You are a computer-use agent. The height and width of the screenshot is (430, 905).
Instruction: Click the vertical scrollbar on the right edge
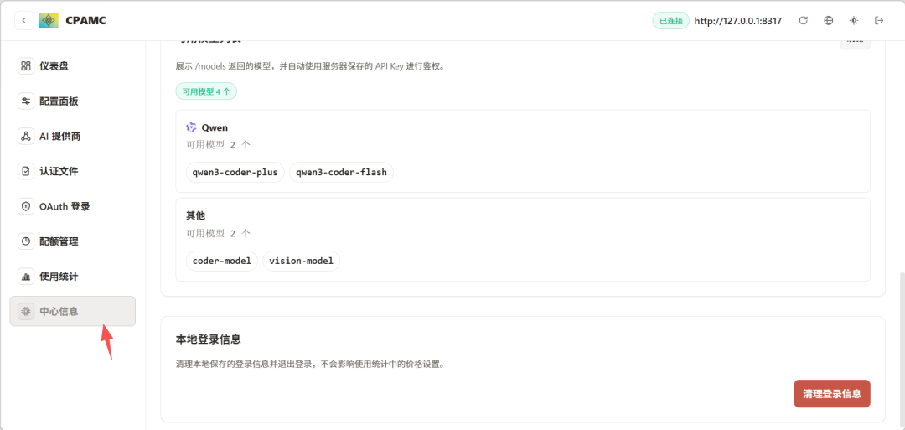901,350
